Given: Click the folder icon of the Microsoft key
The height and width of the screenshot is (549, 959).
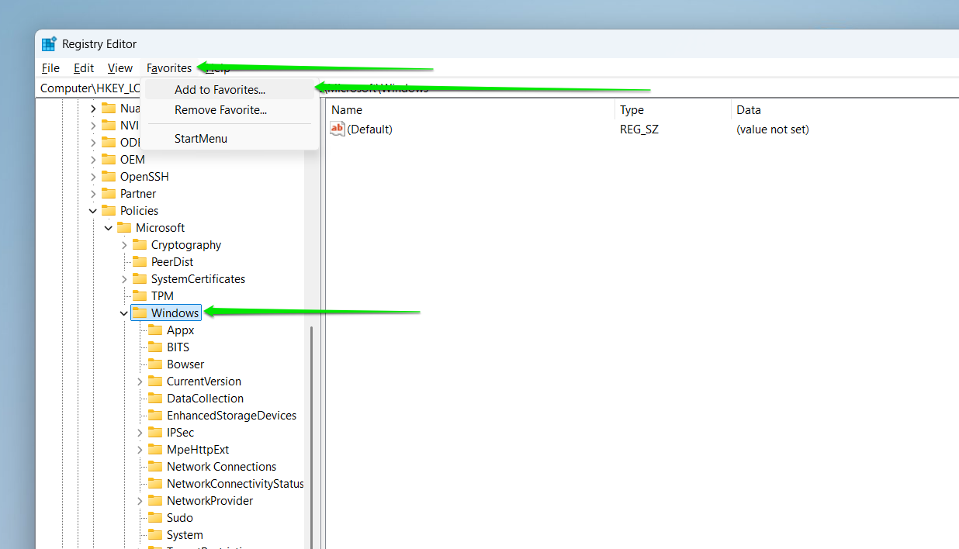Looking at the screenshot, I should (124, 228).
